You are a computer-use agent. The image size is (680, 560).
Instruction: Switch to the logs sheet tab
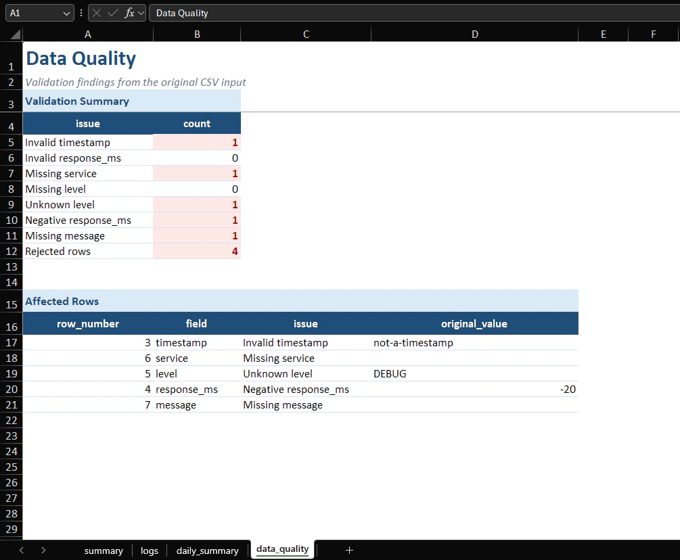149,551
